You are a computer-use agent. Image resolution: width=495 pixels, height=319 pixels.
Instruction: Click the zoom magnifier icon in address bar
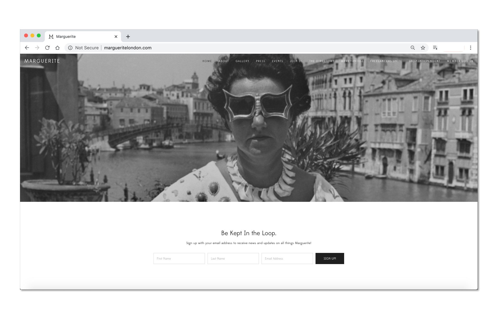(413, 48)
